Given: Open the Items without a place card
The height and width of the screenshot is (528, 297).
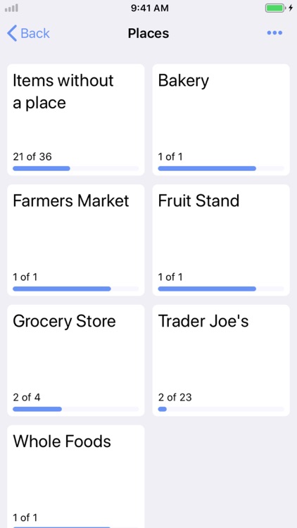Looking at the screenshot, I should tap(76, 120).
